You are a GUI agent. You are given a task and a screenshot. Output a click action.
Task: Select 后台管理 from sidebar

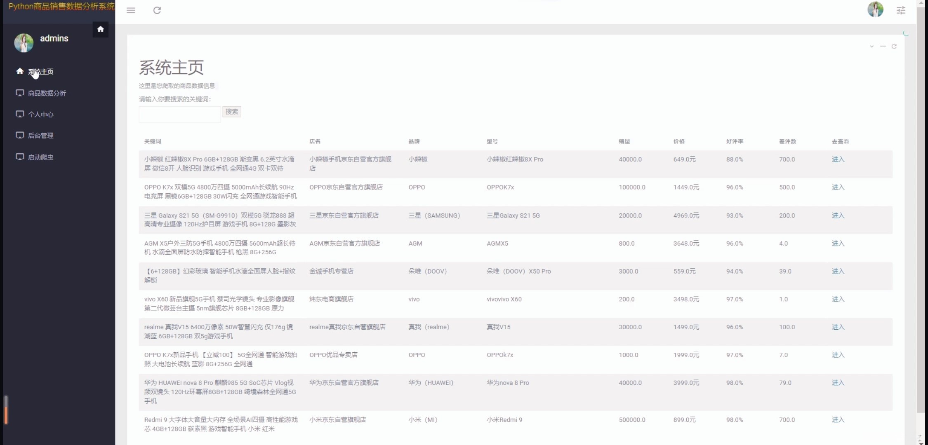pos(40,136)
